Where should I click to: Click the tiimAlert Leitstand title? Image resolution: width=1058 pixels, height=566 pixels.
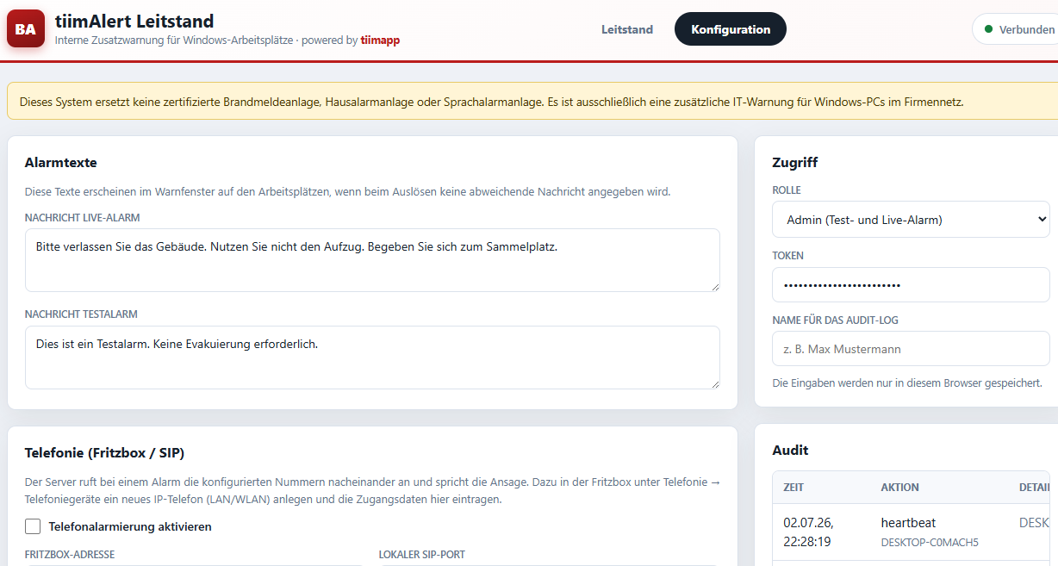click(134, 21)
